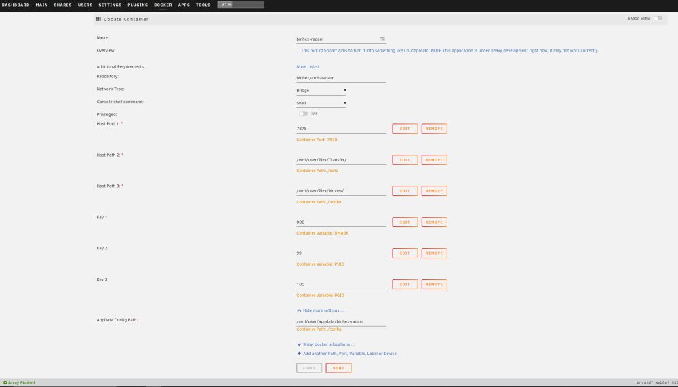Screen dimensions: 678x387
Task: Click Add another Path, Port, Variable link
Action: pyautogui.click(x=349, y=354)
